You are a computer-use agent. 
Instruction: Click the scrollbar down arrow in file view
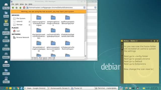coord(85,56)
